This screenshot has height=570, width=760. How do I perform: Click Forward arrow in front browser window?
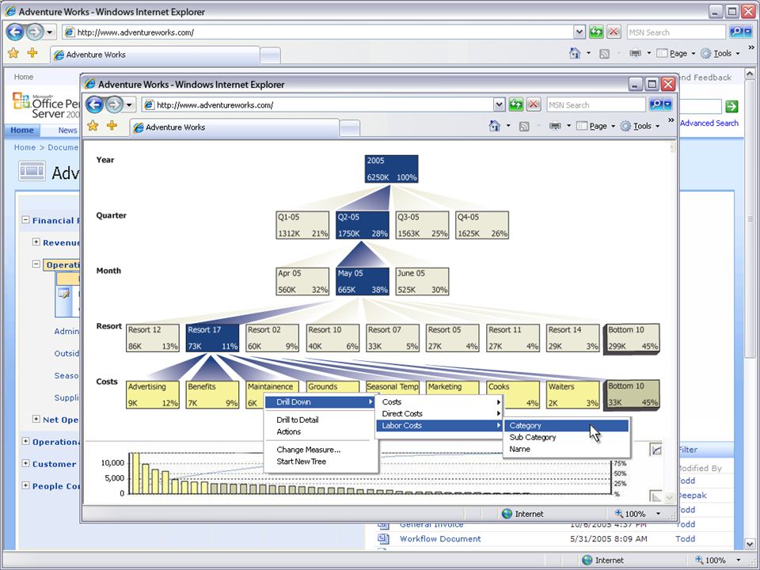tap(114, 104)
